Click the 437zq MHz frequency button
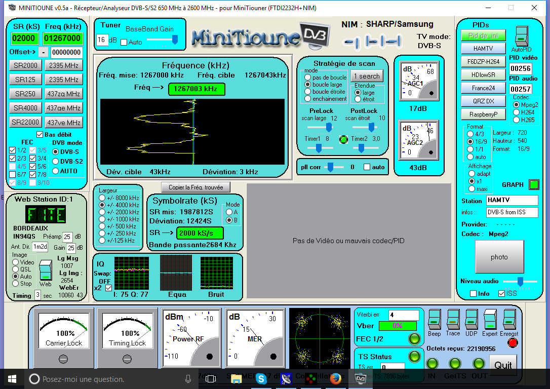The image size is (550, 389). 64,94
